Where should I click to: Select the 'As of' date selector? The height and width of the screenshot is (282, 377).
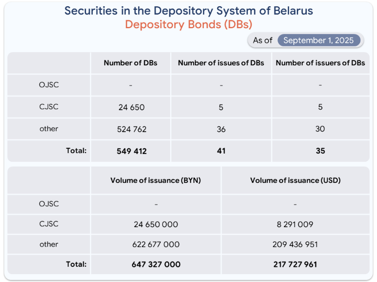coord(305,40)
